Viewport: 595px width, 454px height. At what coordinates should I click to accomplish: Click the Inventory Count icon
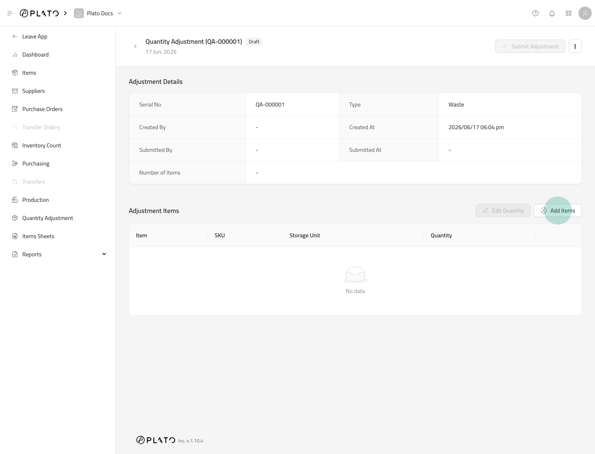point(15,145)
